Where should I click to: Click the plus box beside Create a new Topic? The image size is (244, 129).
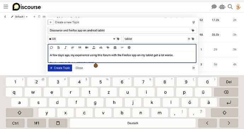tap(51, 22)
